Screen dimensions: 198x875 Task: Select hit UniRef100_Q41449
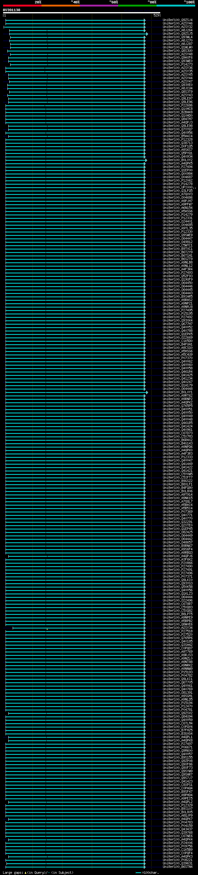point(177,464)
